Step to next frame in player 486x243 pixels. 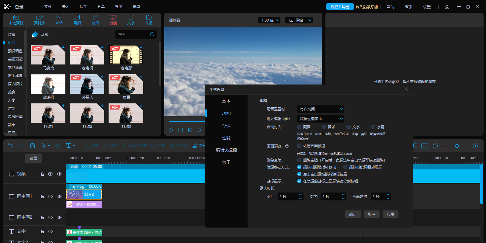click(200, 130)
